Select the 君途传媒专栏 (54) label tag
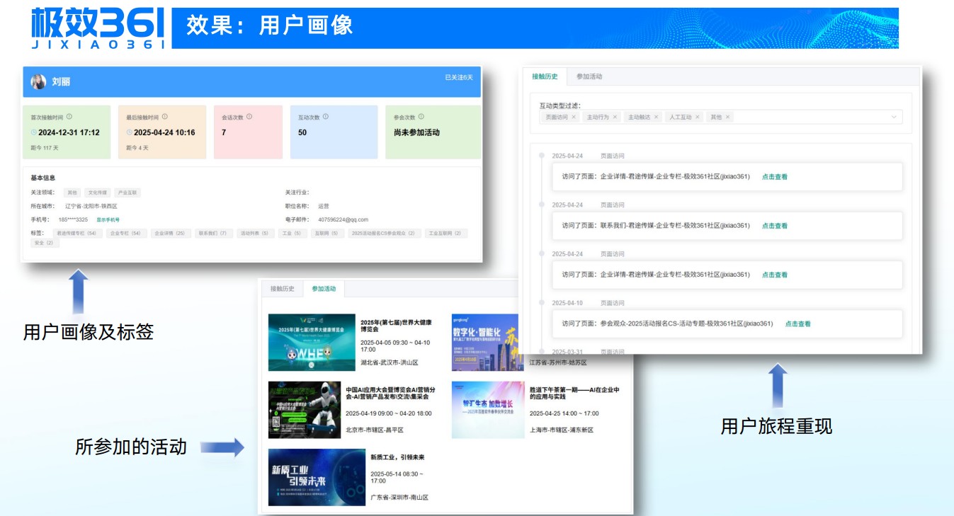 [x=76, y=233]
